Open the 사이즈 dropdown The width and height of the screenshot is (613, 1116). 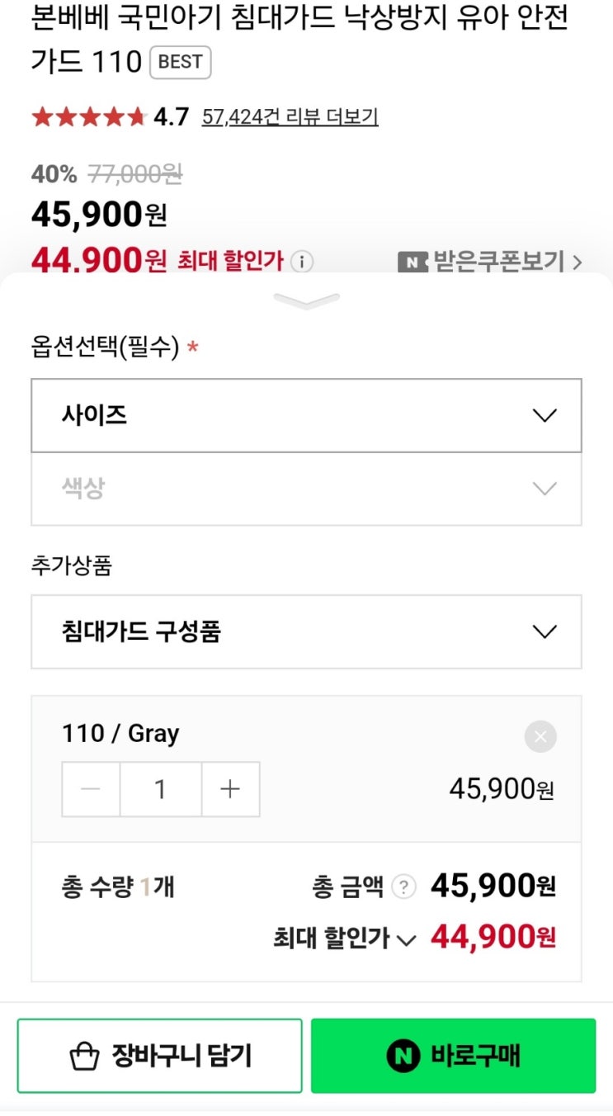[306, 415]
